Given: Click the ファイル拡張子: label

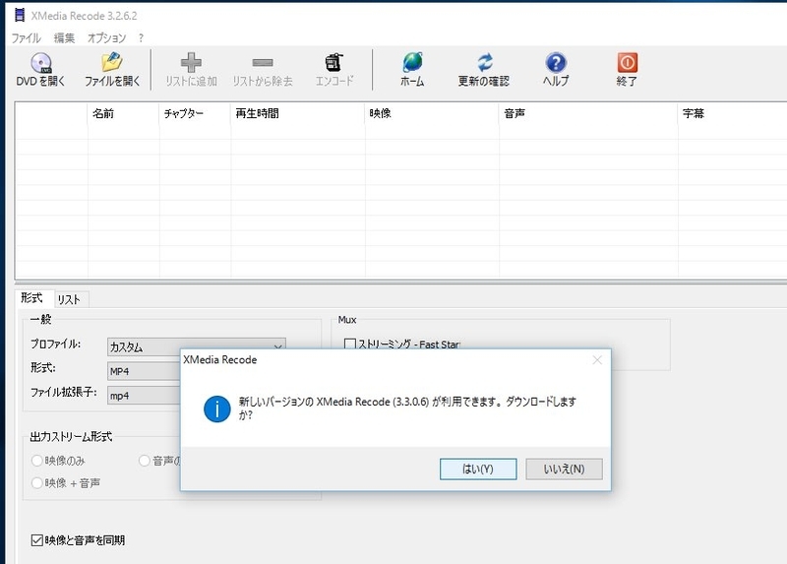Looking at the screenshot, I should pyautogui.click(x=63, y=392).
